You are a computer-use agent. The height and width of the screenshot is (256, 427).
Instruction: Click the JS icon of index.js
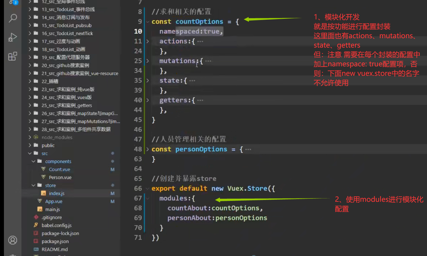point(43,193)
